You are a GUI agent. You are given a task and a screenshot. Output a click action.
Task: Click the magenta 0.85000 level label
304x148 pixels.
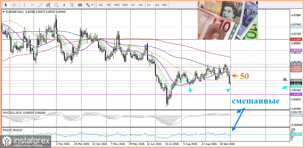click(296, 94)
